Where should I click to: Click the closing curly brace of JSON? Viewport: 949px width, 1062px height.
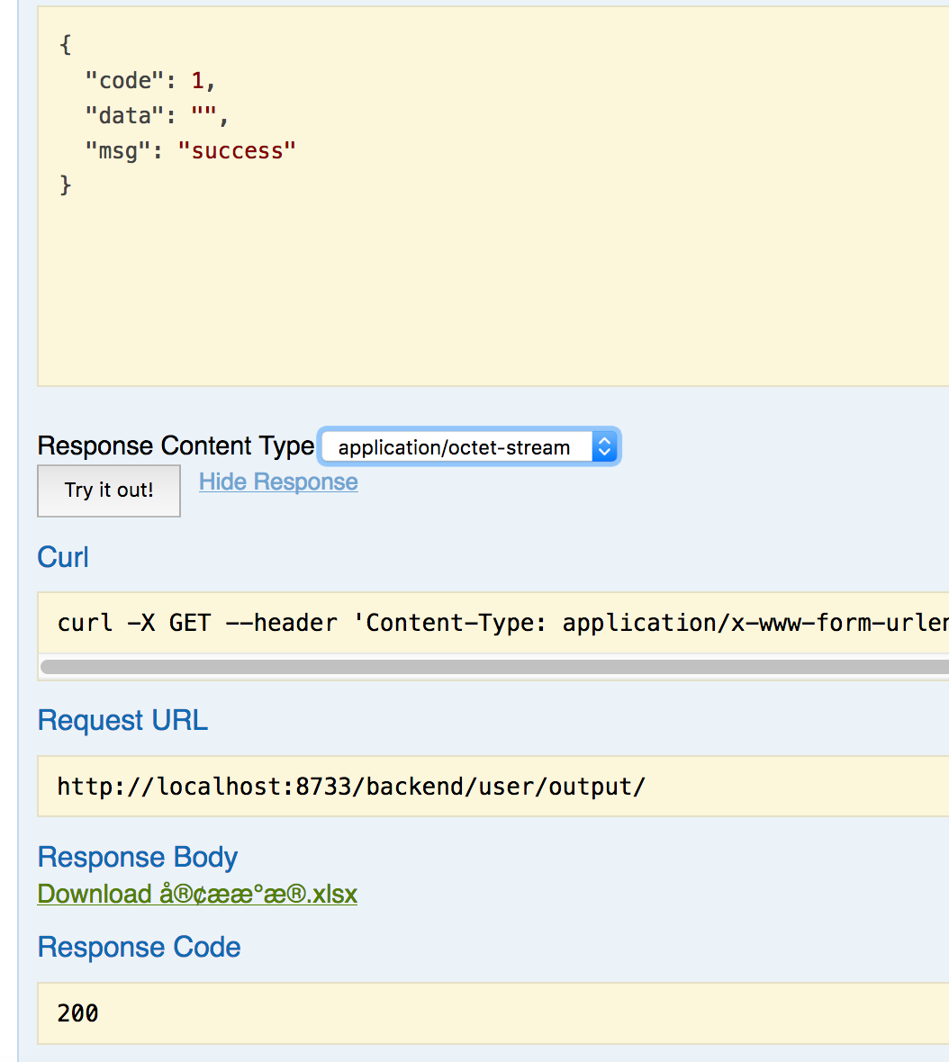(65, 185)
